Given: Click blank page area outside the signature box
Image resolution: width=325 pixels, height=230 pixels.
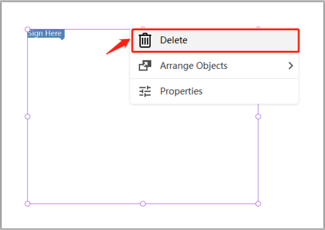Looking at the screenshot, I should [x=290, y=166].
